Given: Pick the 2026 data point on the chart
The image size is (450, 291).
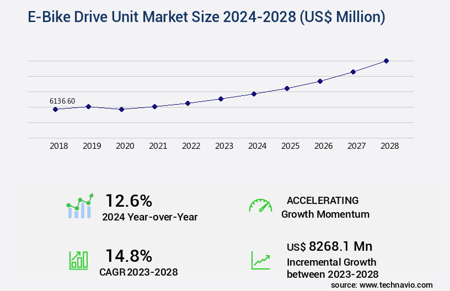Looking at the screenshot, I should tap(320, 81).
